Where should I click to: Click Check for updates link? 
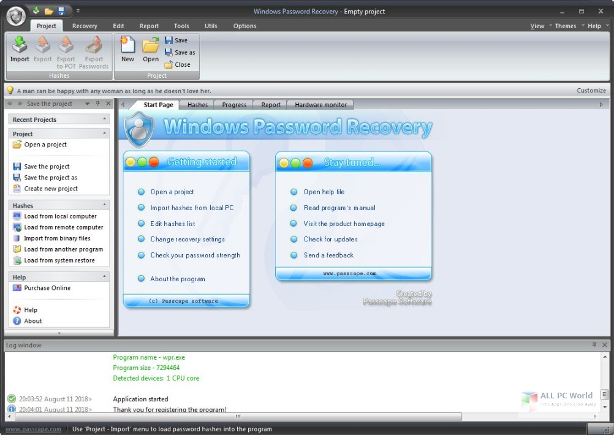330,240
